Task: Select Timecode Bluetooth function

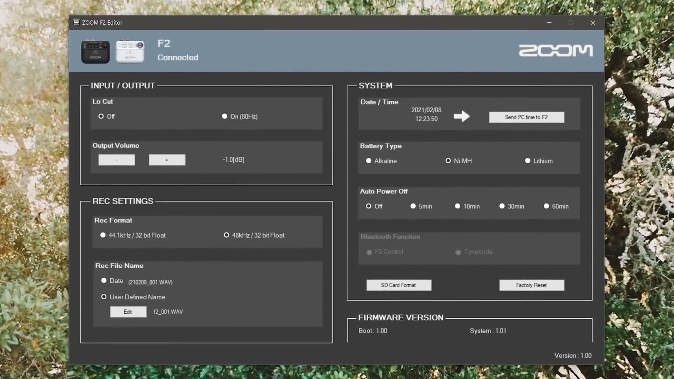Action: point(474,252)
